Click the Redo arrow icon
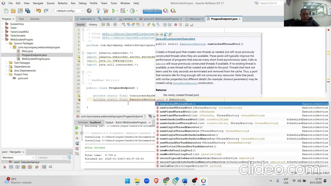331x186 pixels. coord(46,11)
